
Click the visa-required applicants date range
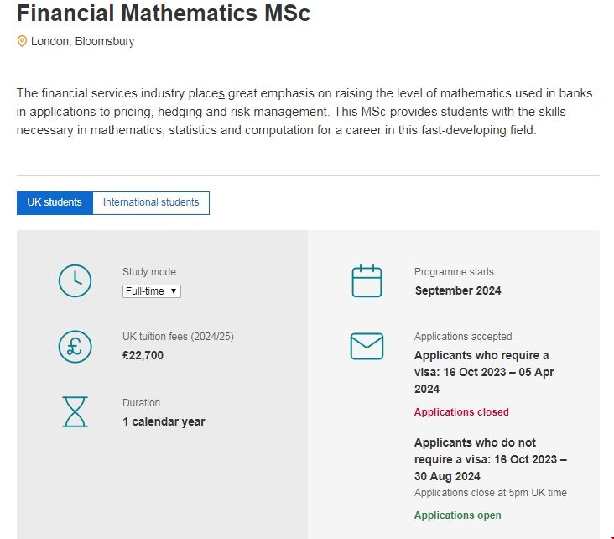click(x=484, y=372)
